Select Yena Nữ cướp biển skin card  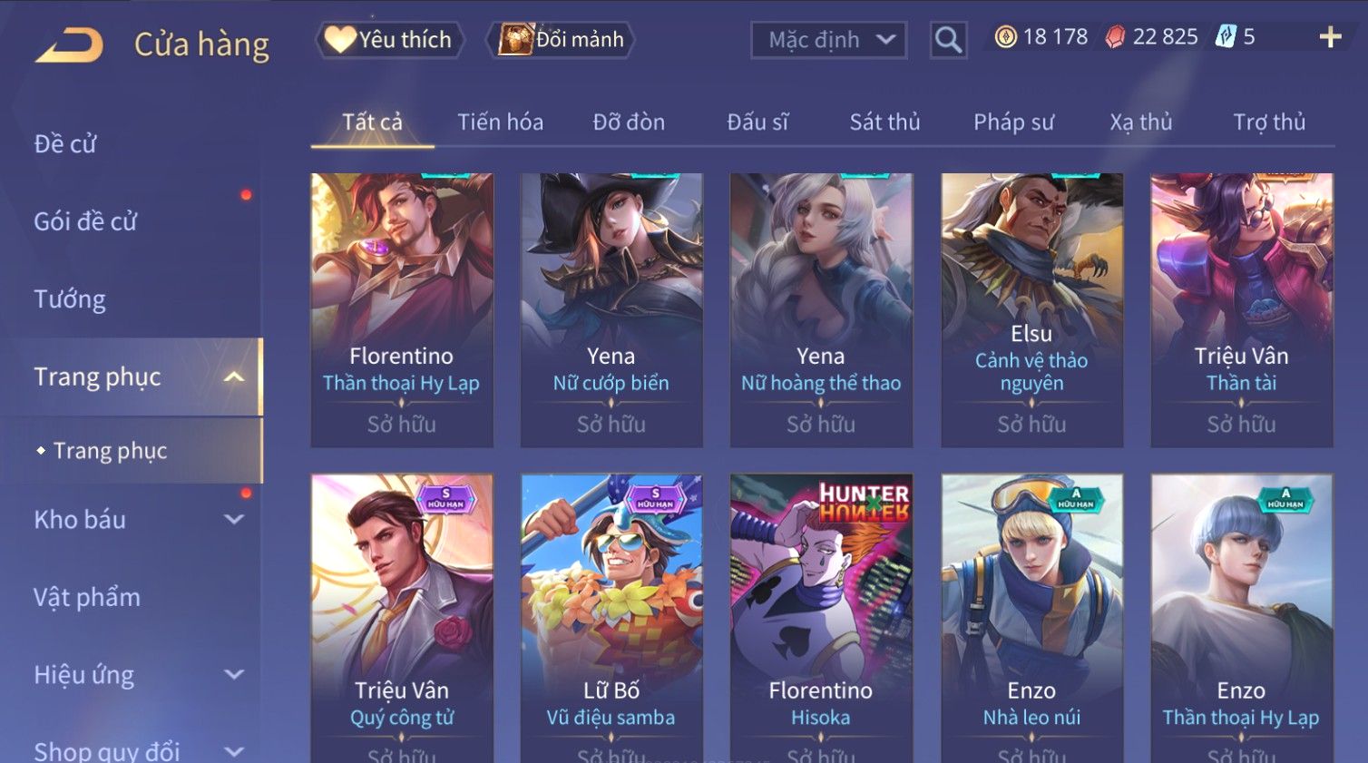pos(611,310)
